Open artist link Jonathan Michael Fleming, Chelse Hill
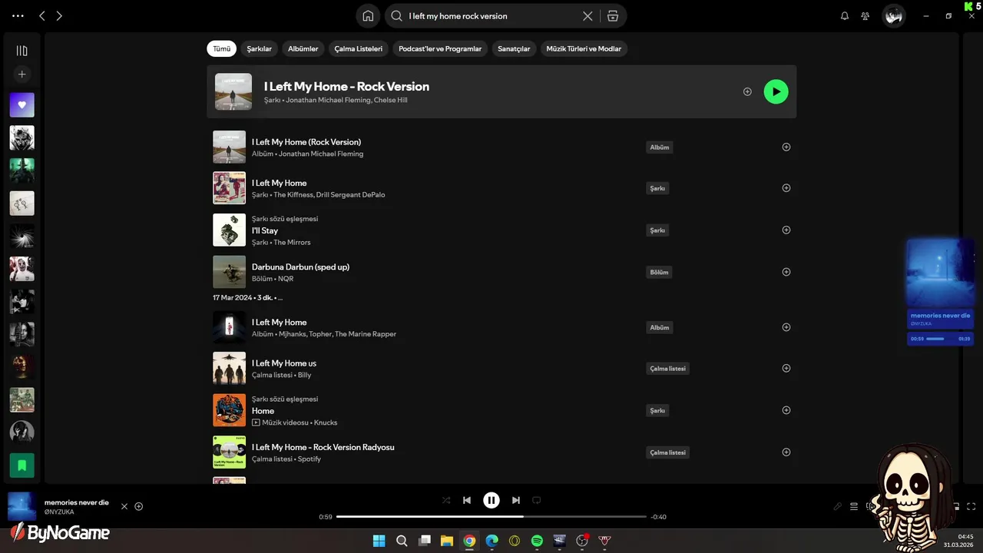The width and height of the screenshot is (983, 553). pyautogui.click(x=346, y=100)
